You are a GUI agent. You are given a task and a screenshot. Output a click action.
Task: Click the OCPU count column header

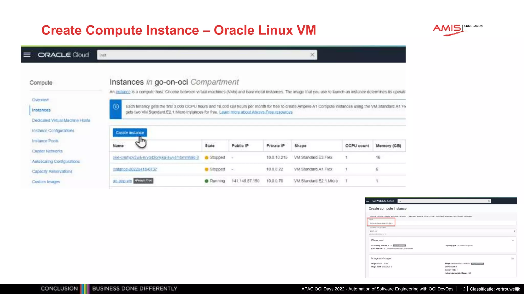pyautogui.click(x=357, y=145)
